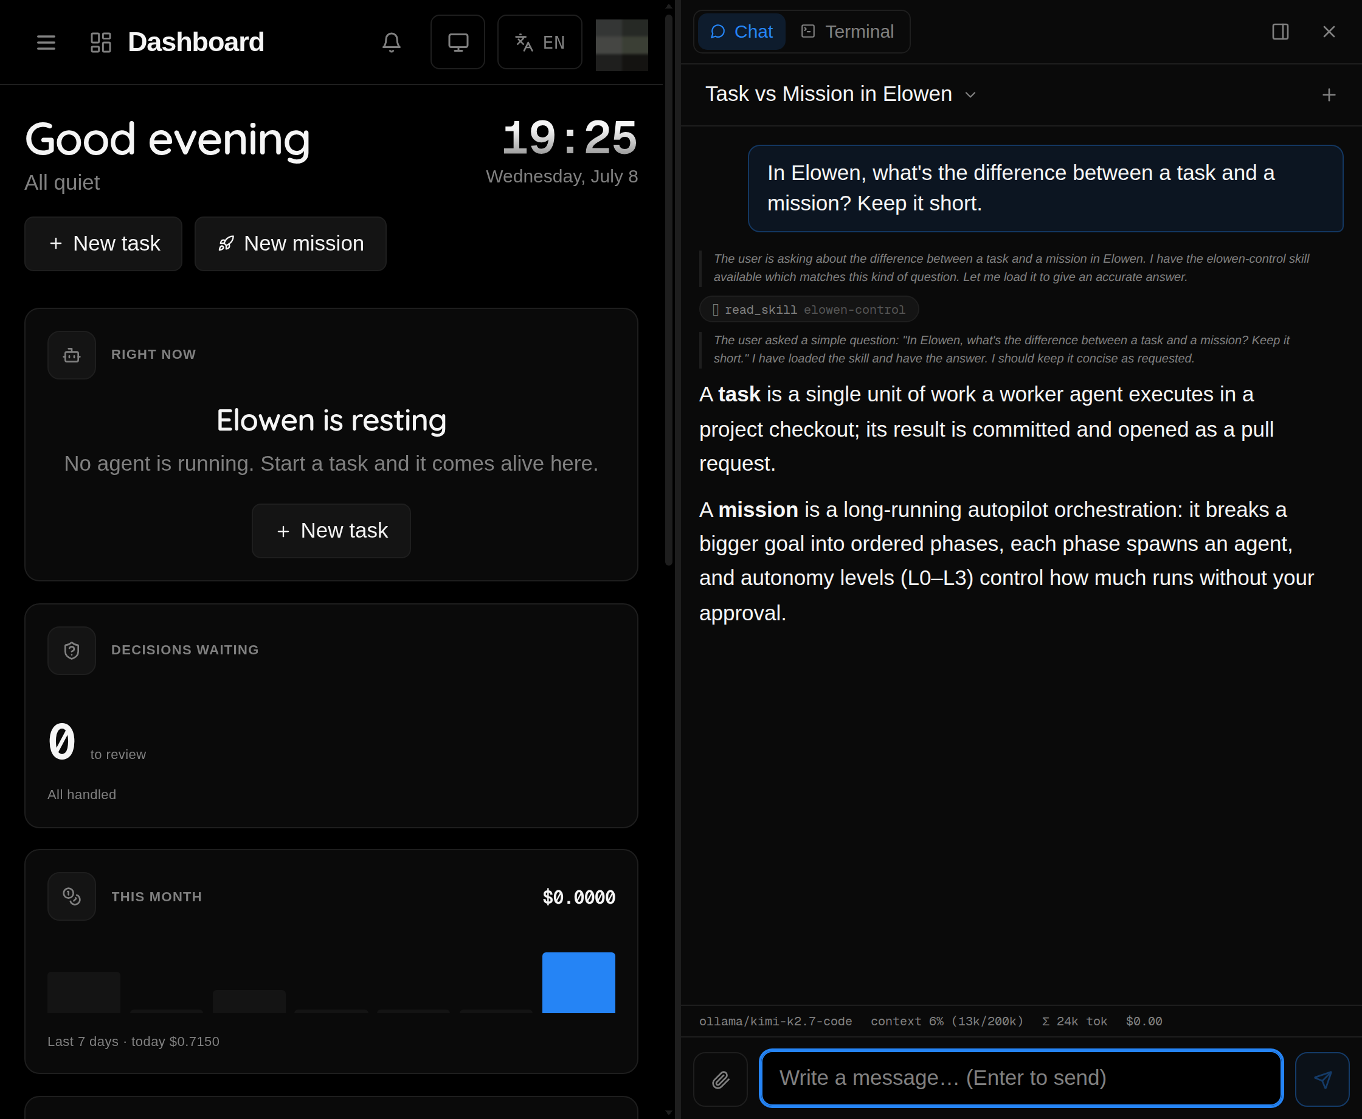Click the context 6% (13k/200k) status
1362x1119 pixels.
(947, 1021)
